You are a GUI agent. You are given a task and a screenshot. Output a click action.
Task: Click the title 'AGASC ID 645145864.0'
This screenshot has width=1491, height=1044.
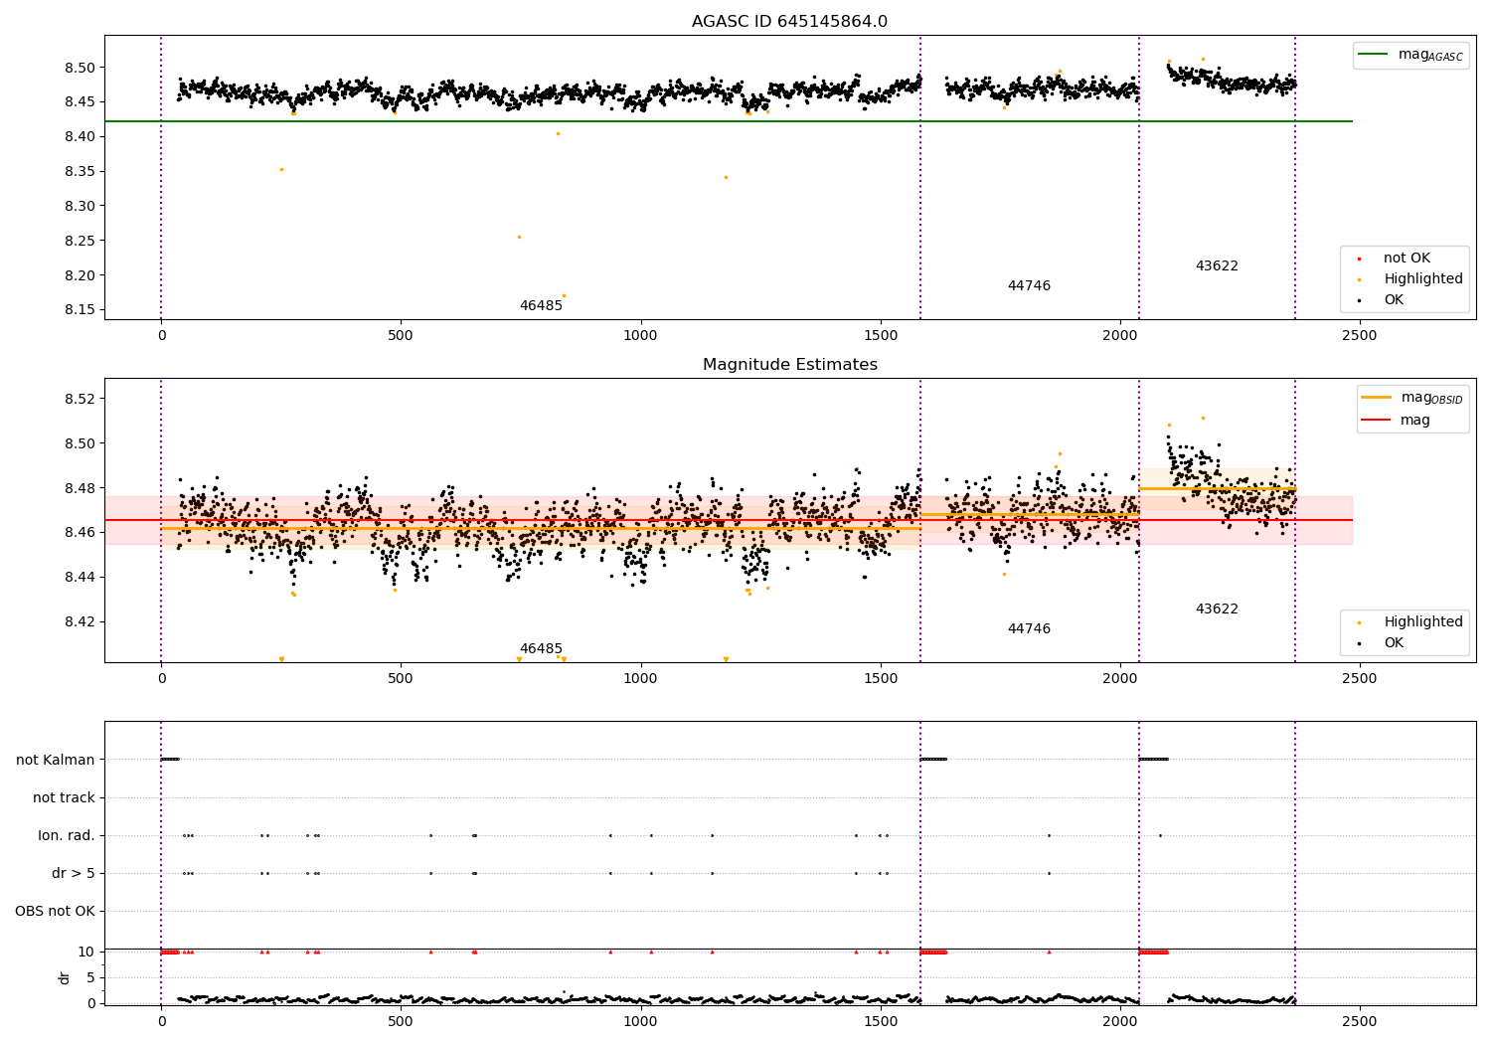pos(789,22)
